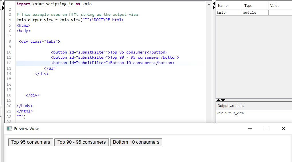Click "knio.output_view = knio.view" code line

click(70, 20)
